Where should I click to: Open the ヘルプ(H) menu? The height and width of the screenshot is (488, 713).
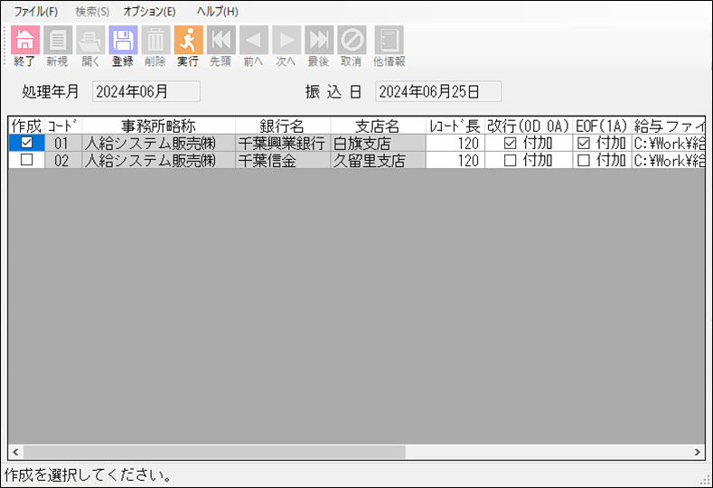[217, 12]
